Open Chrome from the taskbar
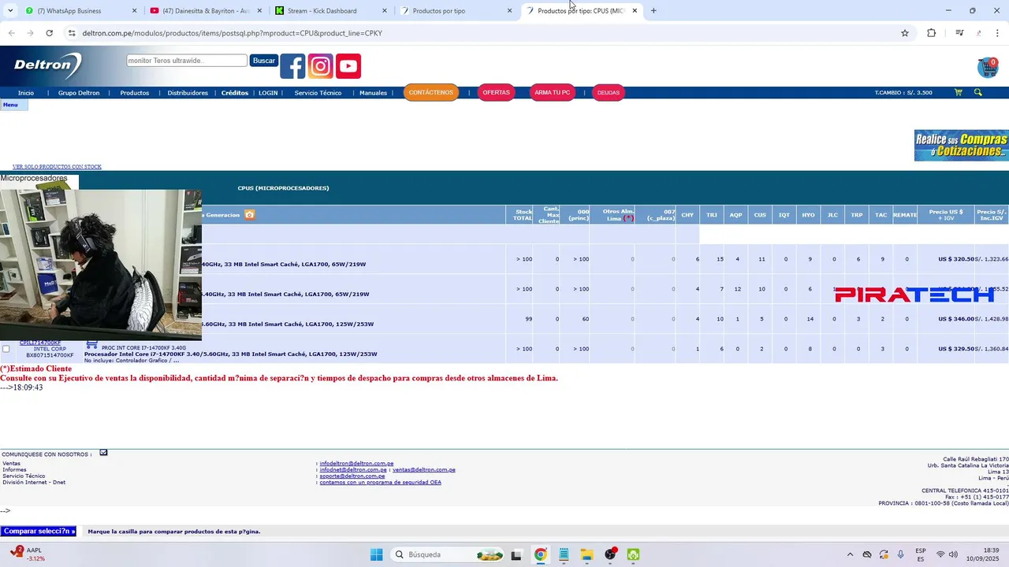 click(540, 554)
